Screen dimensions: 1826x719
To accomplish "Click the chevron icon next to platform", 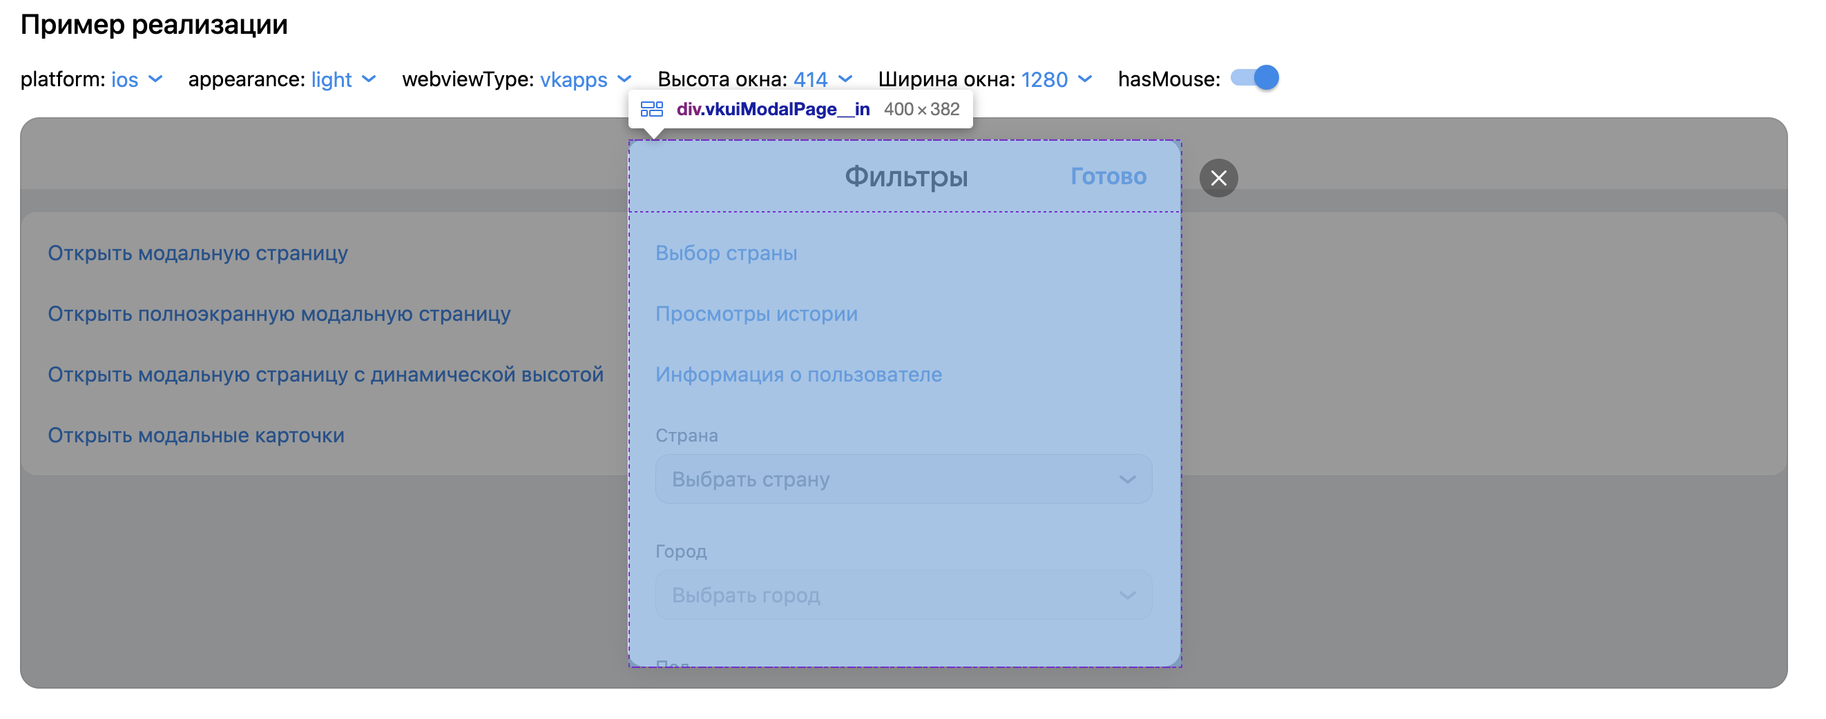I will pos(157,80).
